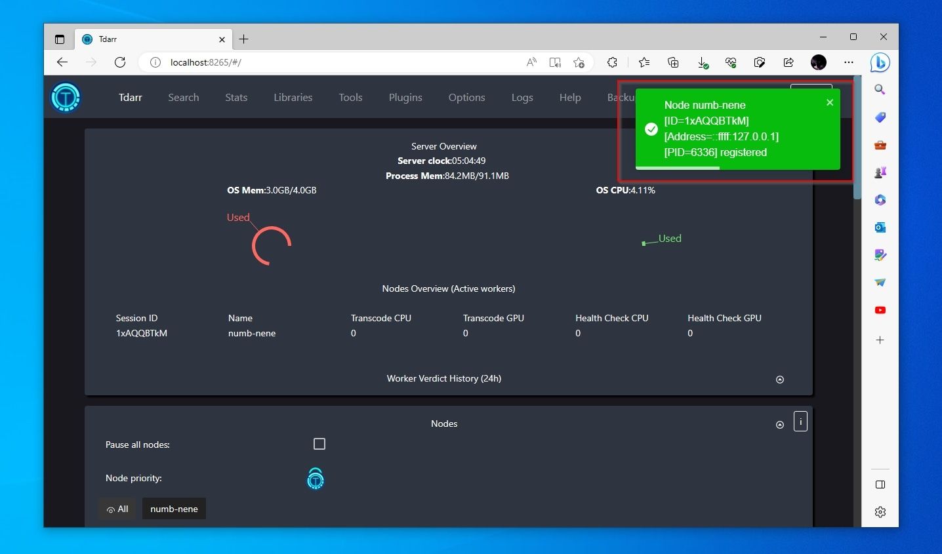Image resolution: width=942 pixels, height=554 pixels.
Task: Enable the Pause all nodes checkbox
Action: [319, 444]
